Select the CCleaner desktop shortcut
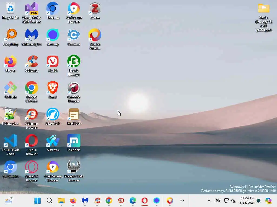This screenshot has width=277, height=207. (x=32, y=64)
